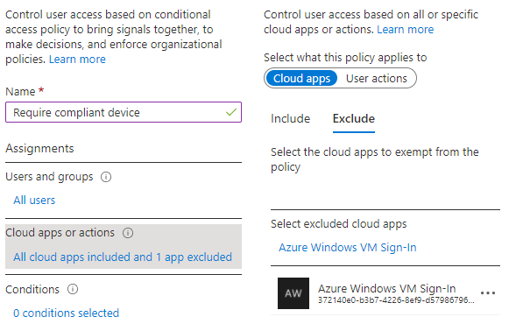Select the Cloud apps toggle option
The image size is (516, 324).
301,78
